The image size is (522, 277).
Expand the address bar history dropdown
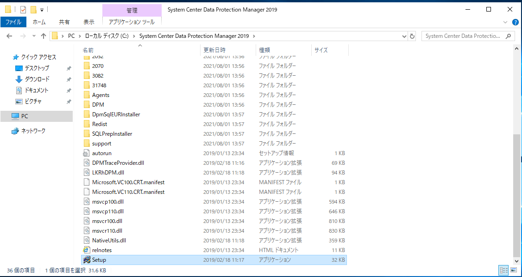[404, 36]
